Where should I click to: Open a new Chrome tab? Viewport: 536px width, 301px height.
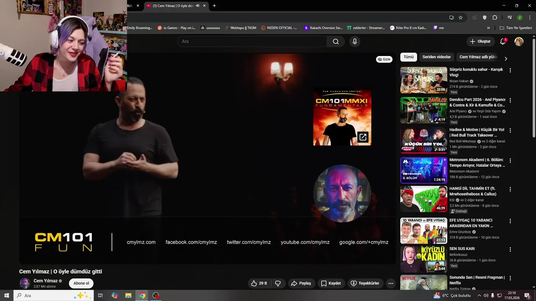(214, 6)
